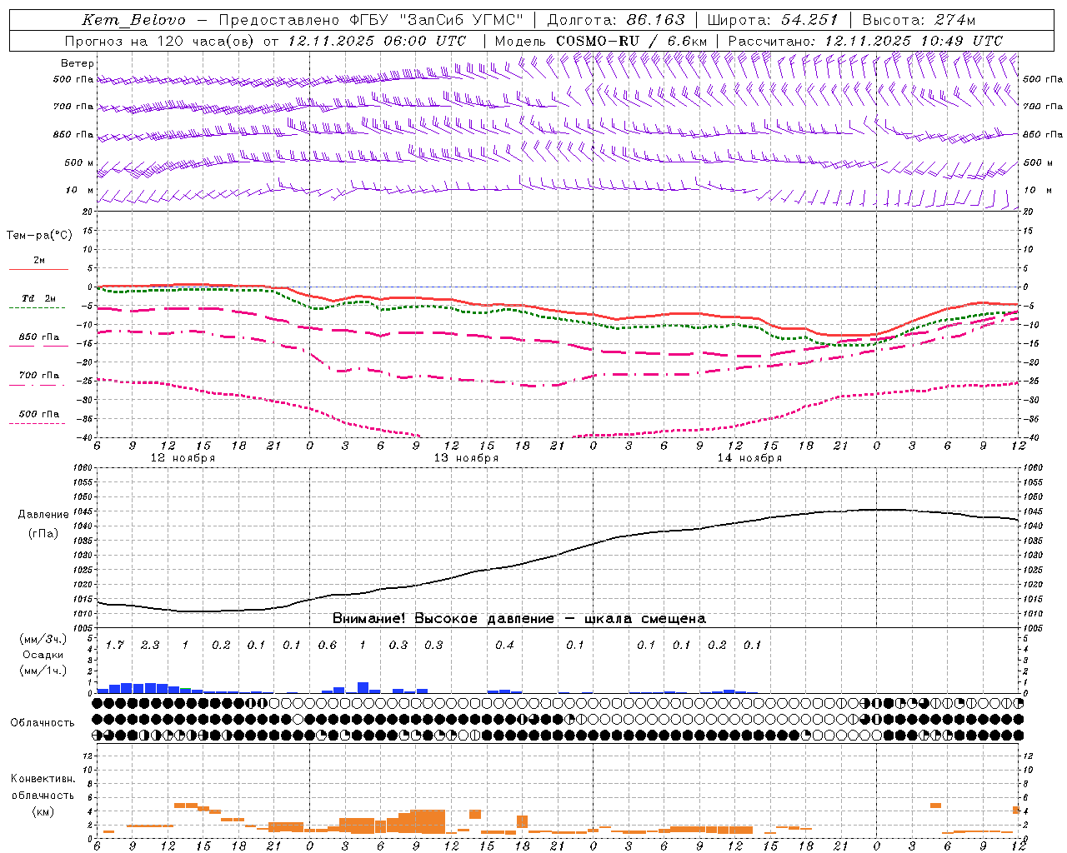Viewport: 1067px width, 853px height.
Task: Click the 3-hour precipitation value 2.3
Action: [150, 645]
